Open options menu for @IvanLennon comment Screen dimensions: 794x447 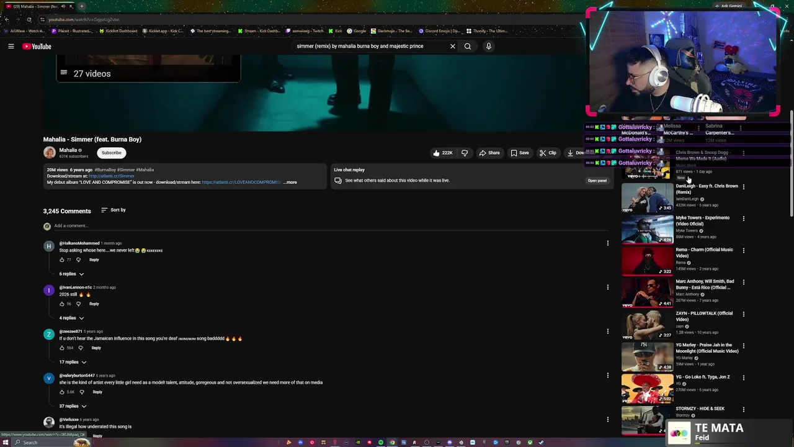coord(608,287)
